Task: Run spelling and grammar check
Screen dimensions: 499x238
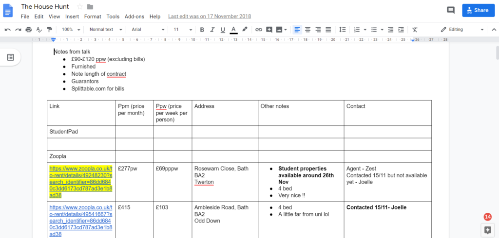Action: coord(39,30)
